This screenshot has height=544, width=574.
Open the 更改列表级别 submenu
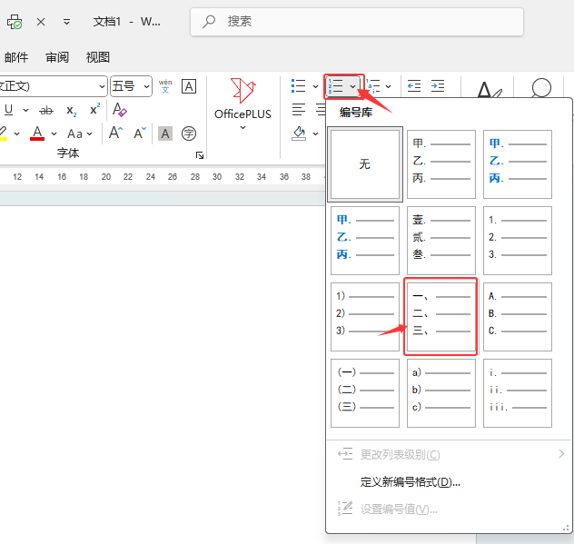click(x=449, y=454)
